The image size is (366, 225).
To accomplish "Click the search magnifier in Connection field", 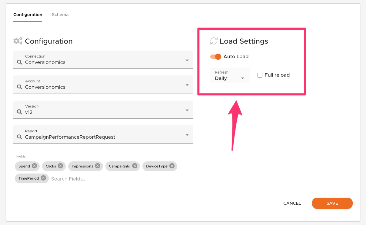I will click(19, 62).
